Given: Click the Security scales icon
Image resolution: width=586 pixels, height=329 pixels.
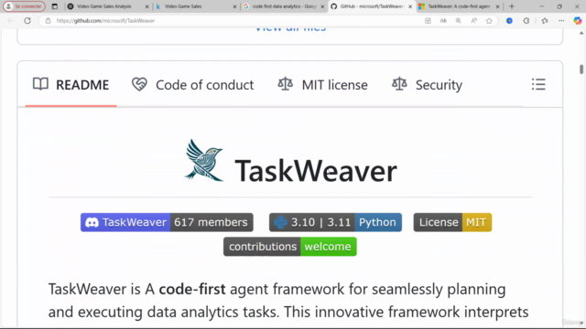Looking at the screenshot, I should tap(399, 84).
